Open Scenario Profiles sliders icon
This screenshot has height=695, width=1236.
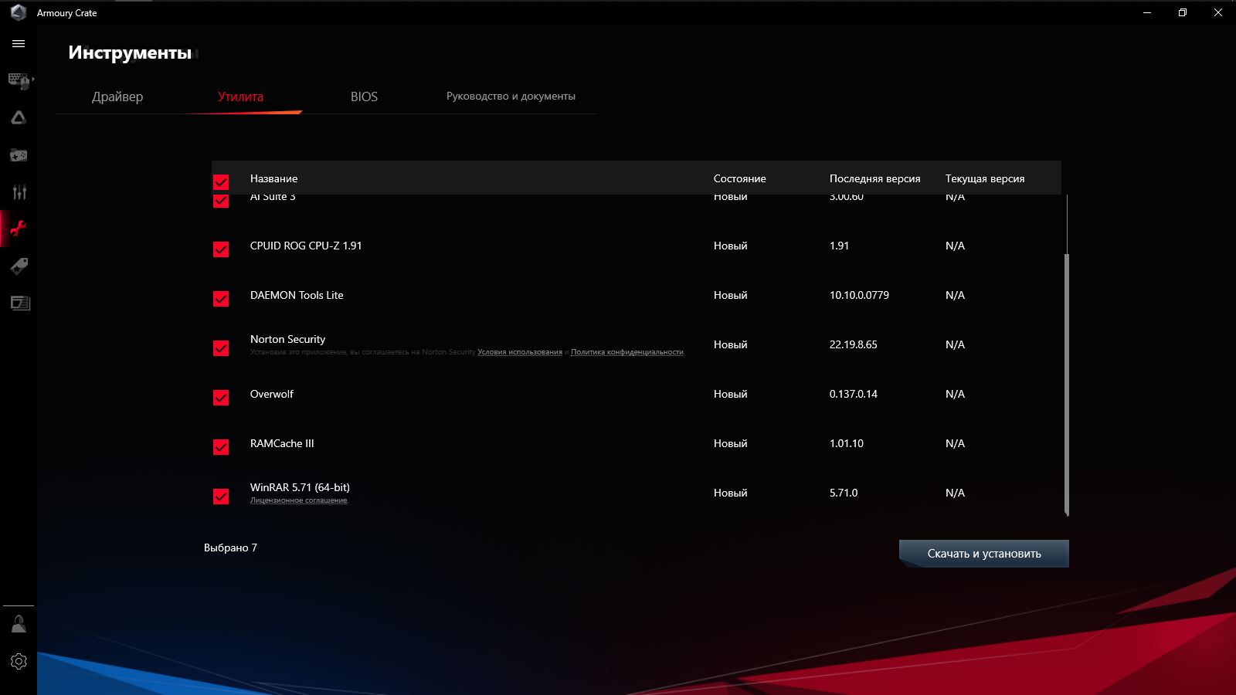(x=19, y=192)
